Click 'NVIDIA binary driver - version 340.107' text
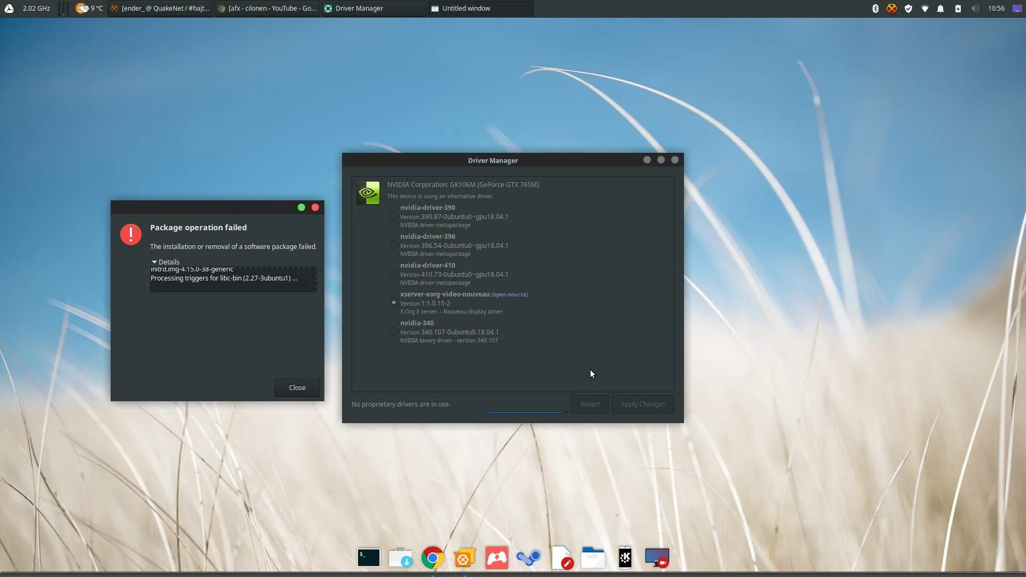Viewport: 1026px width, 577px height. tap(449, 341)
